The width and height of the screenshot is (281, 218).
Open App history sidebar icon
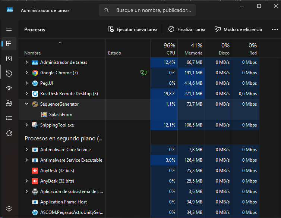9,74
